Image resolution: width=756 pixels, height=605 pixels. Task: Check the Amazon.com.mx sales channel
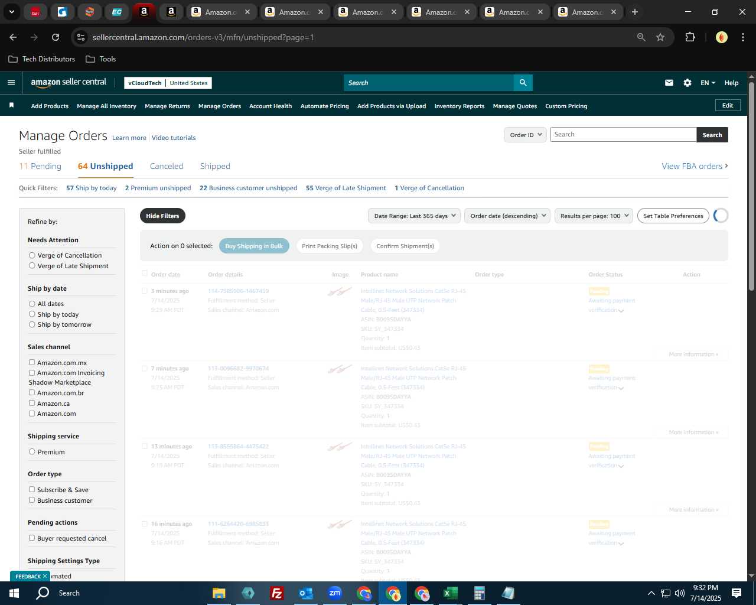click(32, 362)
